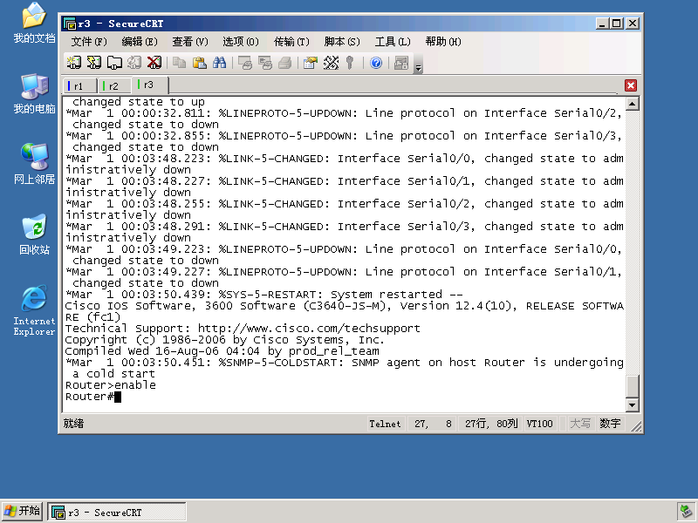Open the 查看(V) menu

[190, 42]
